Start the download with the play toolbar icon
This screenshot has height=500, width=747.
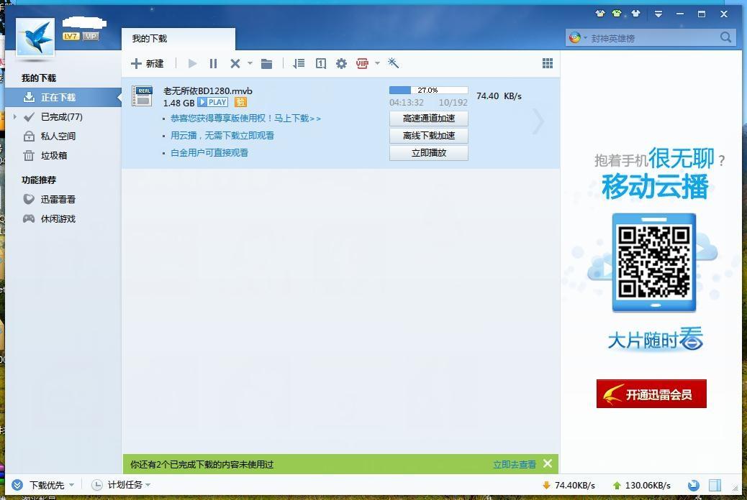(x=192, y=63)
